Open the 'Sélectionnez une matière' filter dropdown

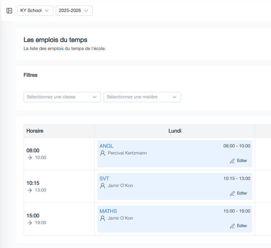click(x=142, y=97)
